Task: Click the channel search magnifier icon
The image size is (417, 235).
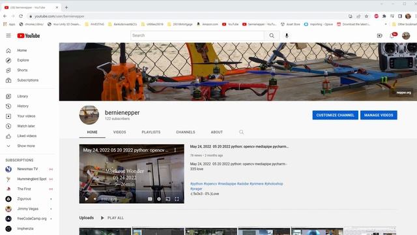Action: (241, 132)
